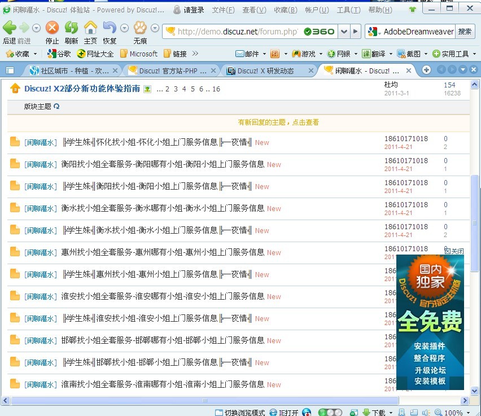Toggle 无痕 private browsing paw icon
The height and width of the screenshot is (416, 481).
pos(140,28)
